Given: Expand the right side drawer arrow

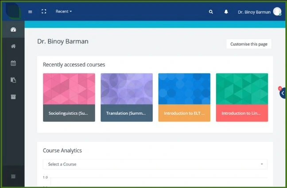Looking at the screenshot, I should click(x=283, y=93).
